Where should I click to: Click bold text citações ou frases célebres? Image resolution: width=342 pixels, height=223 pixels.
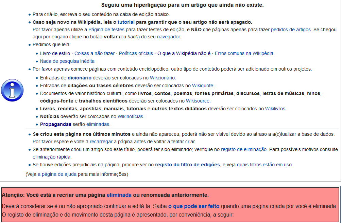coord(100,86)
